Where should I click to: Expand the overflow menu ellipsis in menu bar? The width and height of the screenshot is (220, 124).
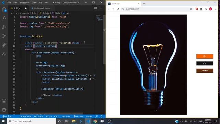pyautogui.click(x=46, y=3)
